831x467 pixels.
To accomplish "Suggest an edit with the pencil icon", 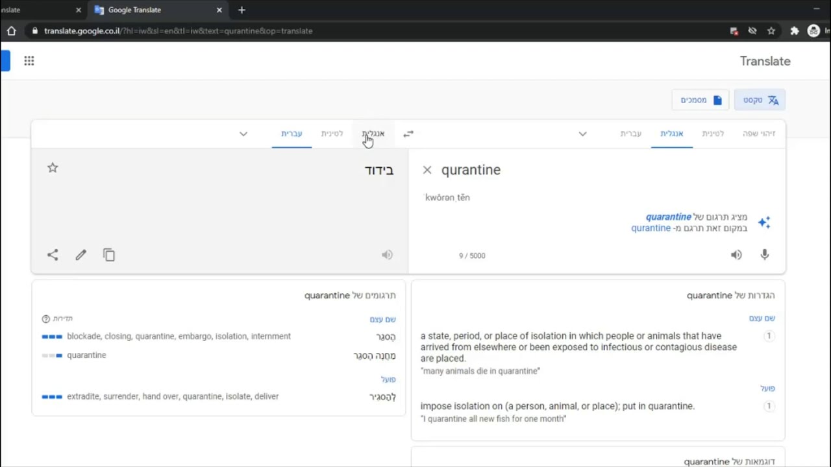I will pyautogui.click(x=81, y=255).
